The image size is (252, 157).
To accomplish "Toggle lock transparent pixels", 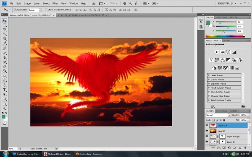I will (213, 120).
